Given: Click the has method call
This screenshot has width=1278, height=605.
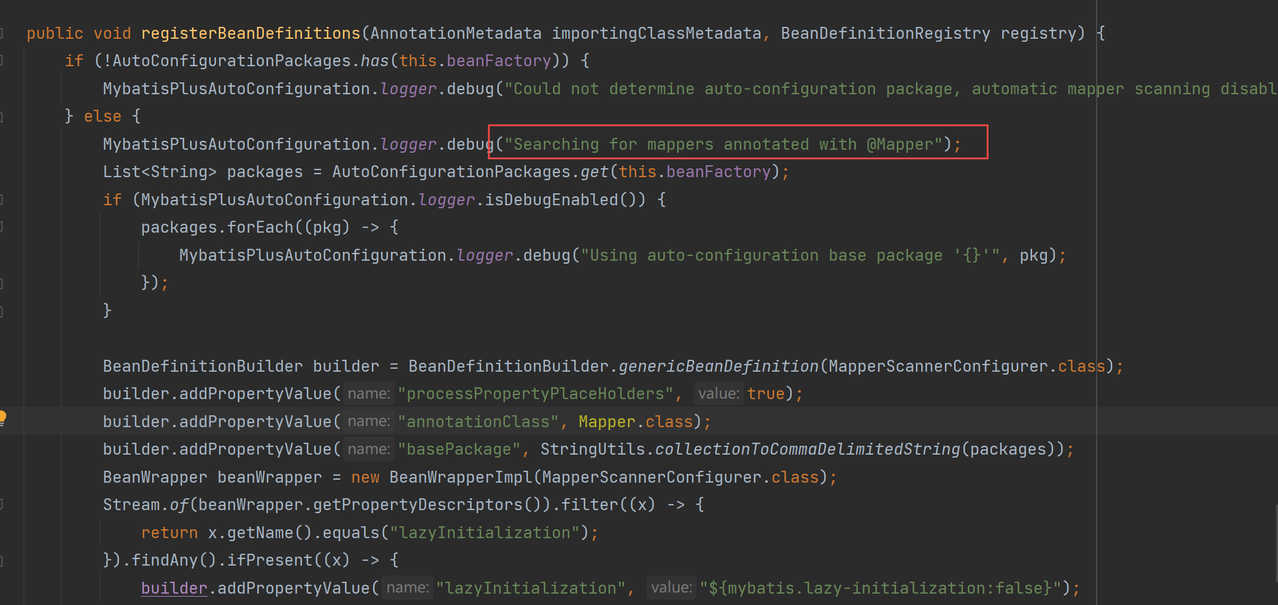Looking at the screenshot, I should click(375, 61).
